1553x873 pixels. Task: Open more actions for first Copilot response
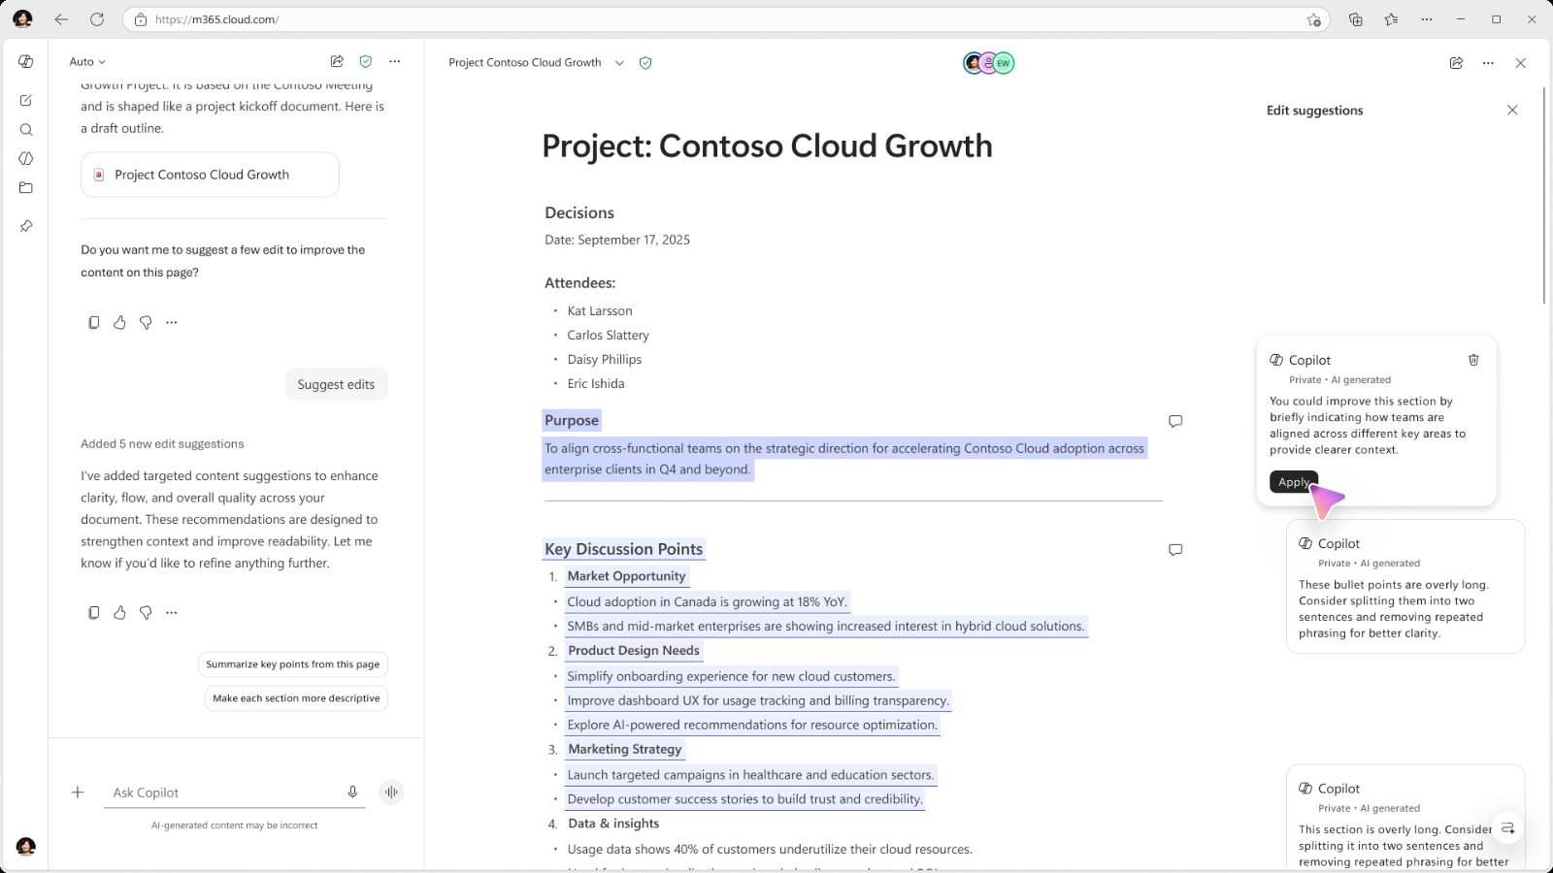click(x=172, y=322)
